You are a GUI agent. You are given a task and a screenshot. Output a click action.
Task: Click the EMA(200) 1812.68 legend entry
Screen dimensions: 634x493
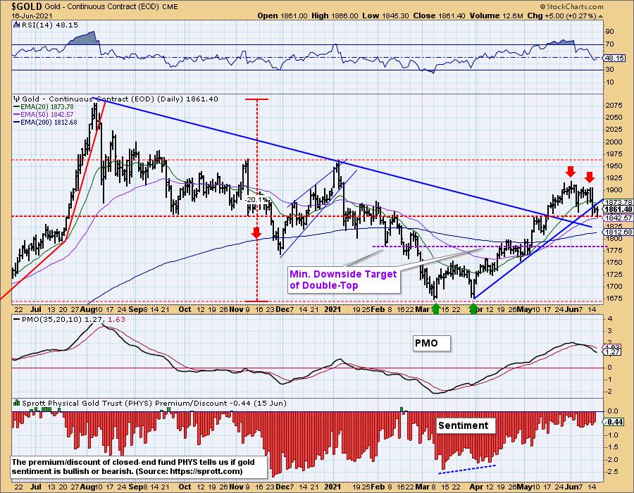(49, 123)
